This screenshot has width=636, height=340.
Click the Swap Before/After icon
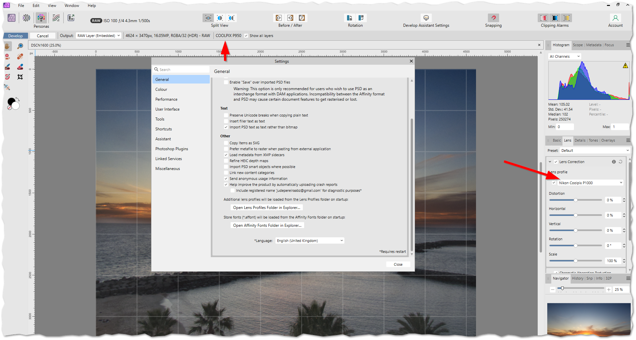(302, 18)
